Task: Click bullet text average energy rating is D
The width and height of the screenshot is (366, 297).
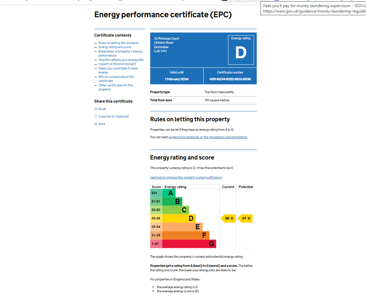Action: [x=177, y=287]
